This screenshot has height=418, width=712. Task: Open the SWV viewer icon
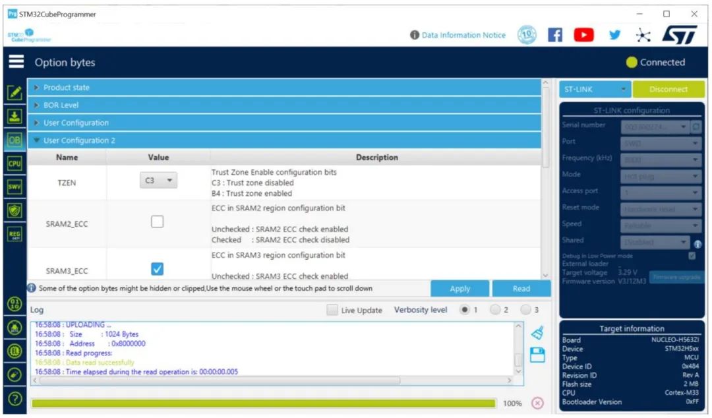point(15,187)
